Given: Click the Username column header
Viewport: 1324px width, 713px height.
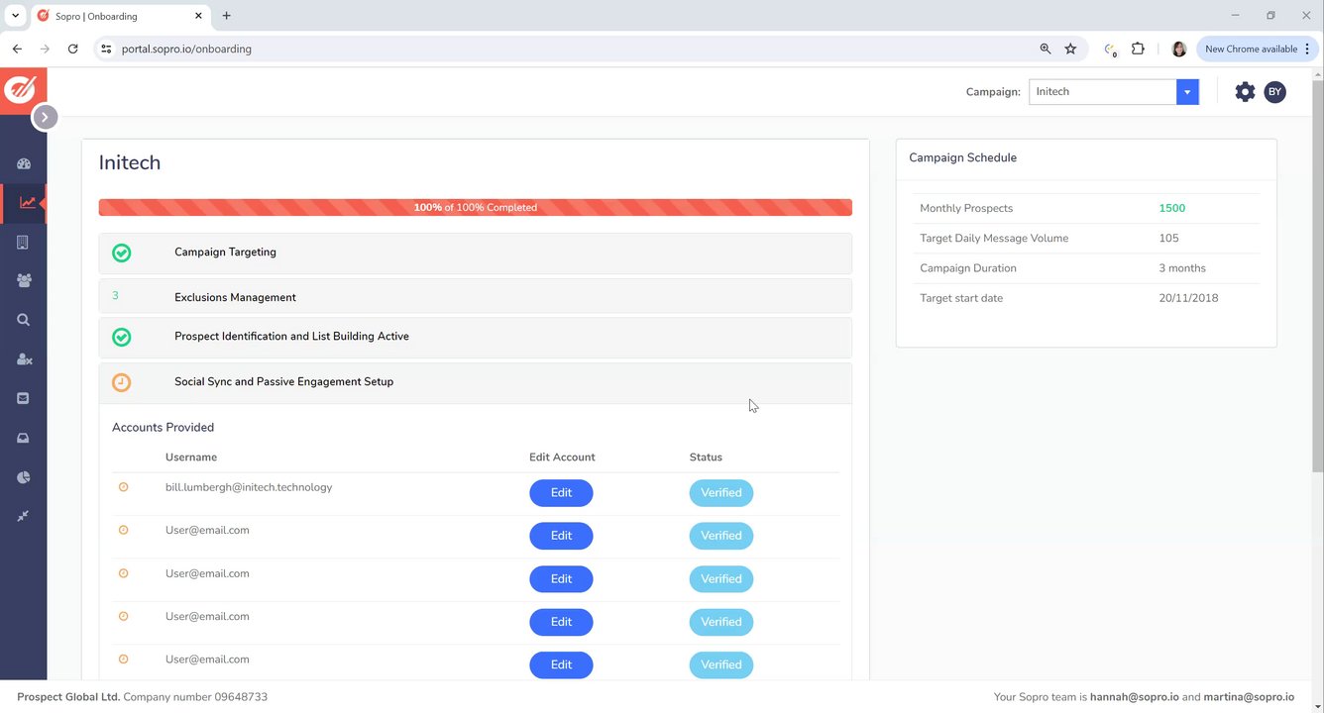Looking at the screenshot, I should 191,458.
